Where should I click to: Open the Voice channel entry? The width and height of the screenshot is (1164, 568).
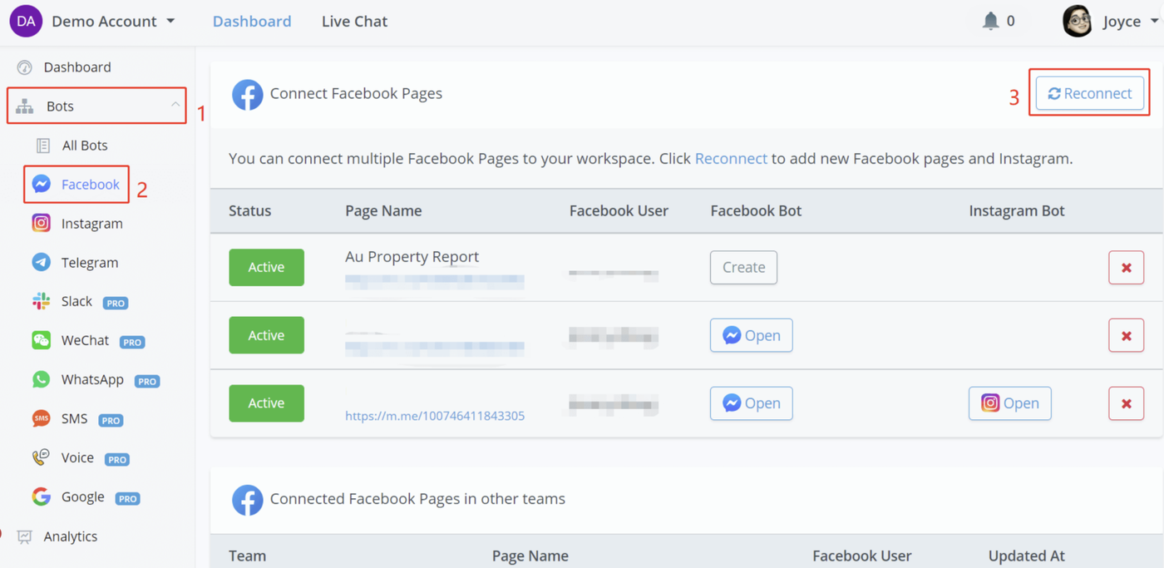[x=77, y=458]
